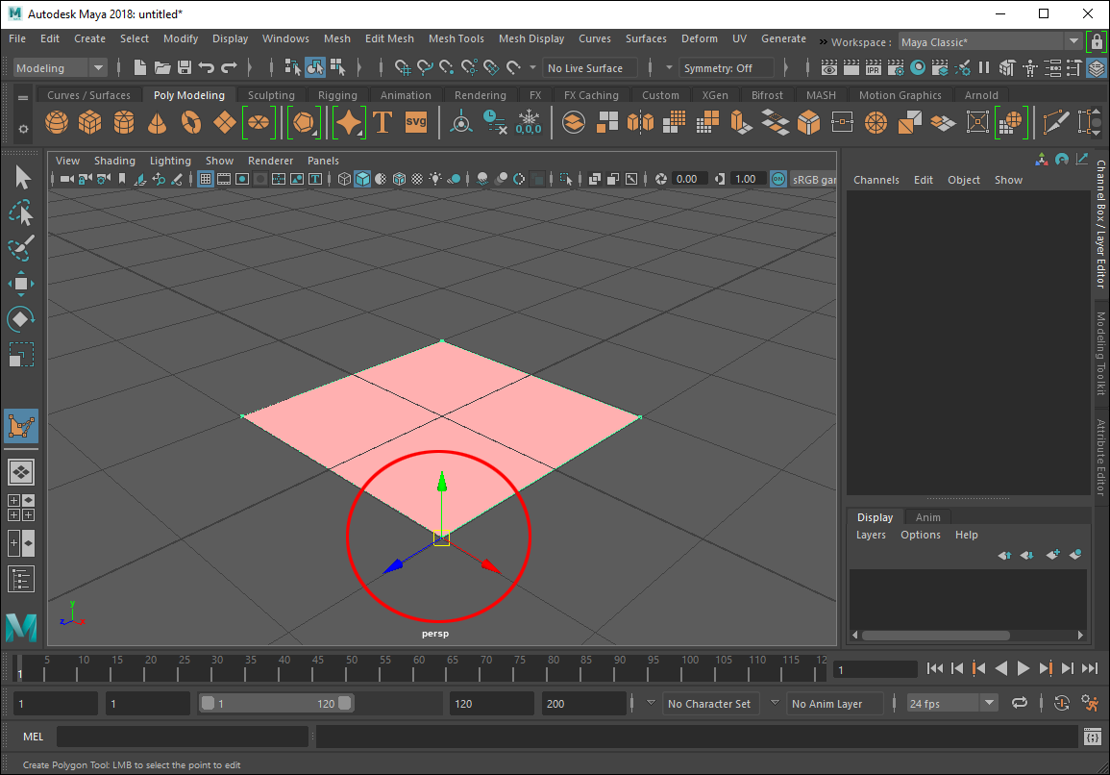
Task: Click the time range slider bar
Action: pos(276,704)
